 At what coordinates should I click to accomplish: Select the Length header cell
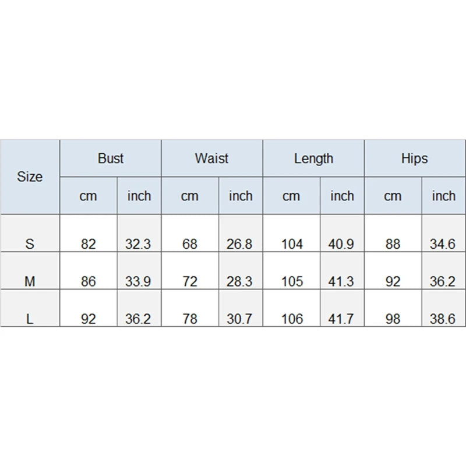tap(313, 158)
